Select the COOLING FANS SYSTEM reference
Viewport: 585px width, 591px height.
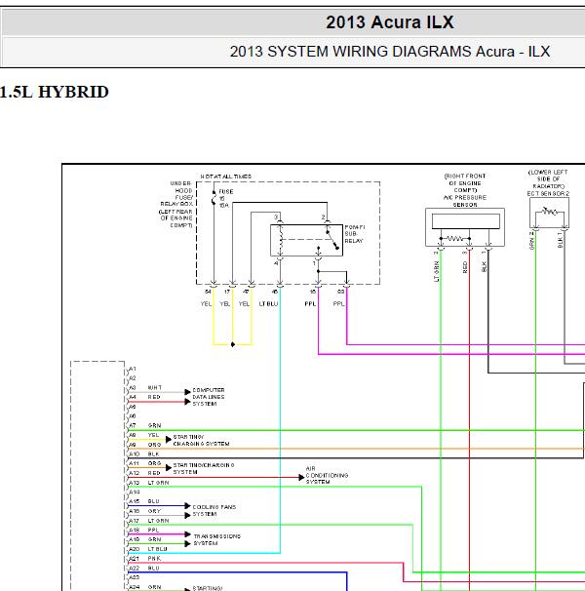(214, 510)
